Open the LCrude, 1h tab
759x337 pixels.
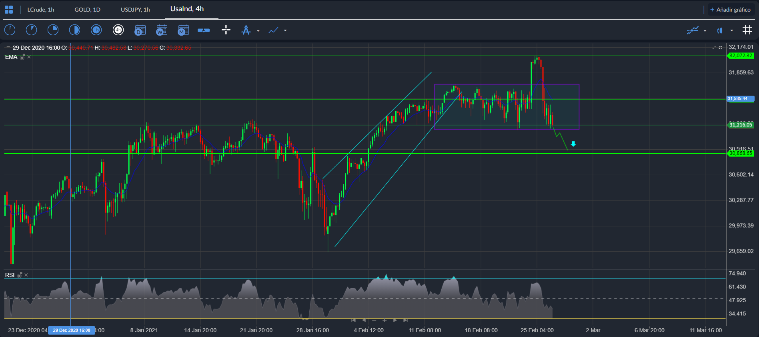click(x=41, y=10)
